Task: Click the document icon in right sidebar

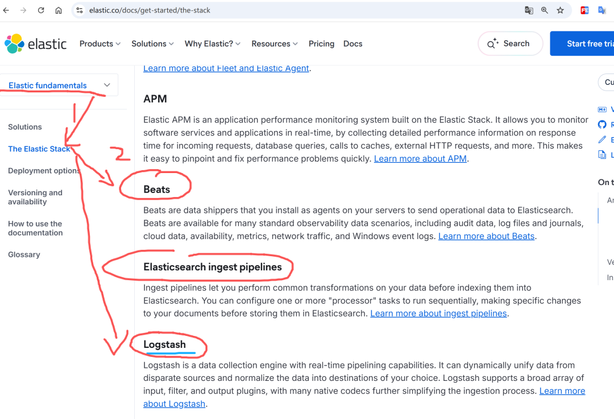Action: click(x=602, y=155)
